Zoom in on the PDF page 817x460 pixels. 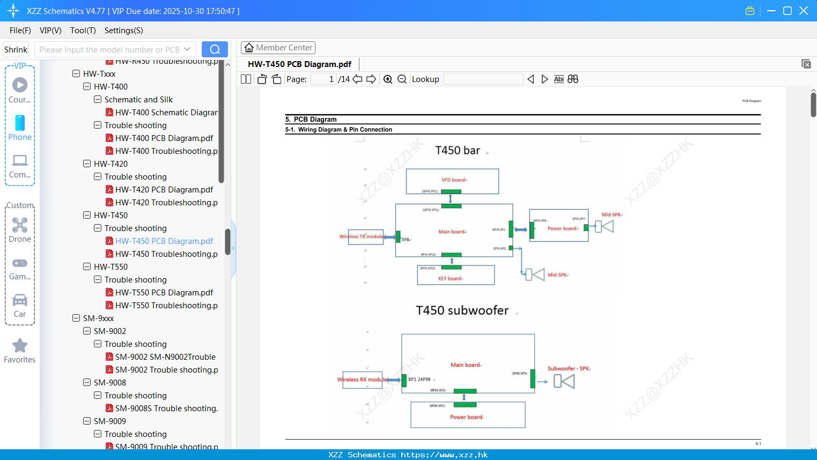pyautogui.click(x=387, y=79)
